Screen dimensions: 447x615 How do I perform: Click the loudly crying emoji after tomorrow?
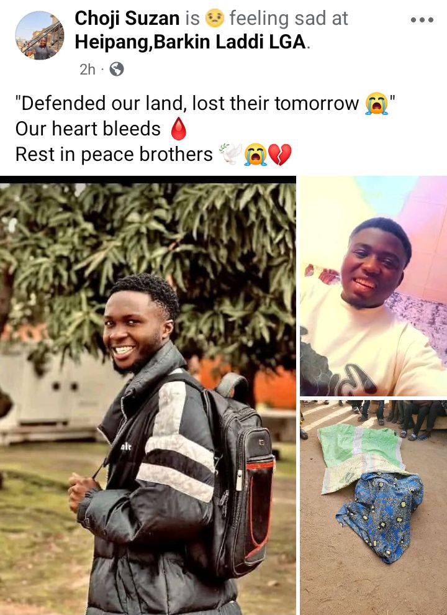click(376, 104)
